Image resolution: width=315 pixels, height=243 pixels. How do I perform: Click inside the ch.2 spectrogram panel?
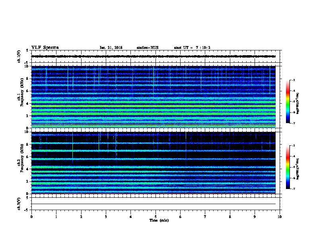pos(154,163)
